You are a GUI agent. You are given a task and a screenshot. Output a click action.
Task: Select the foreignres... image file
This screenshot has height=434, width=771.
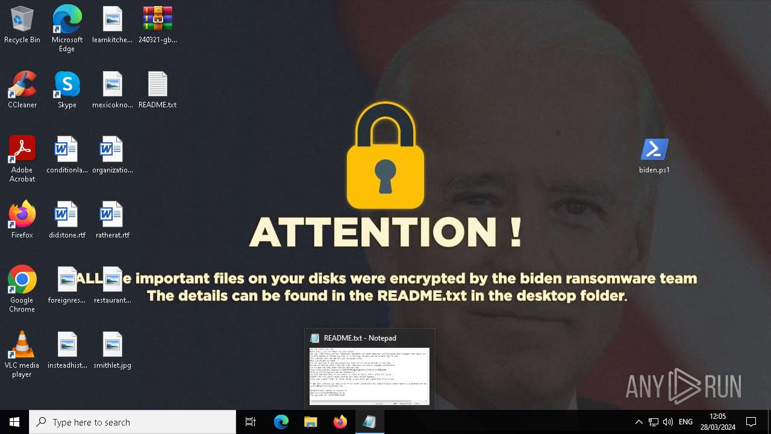67,285
